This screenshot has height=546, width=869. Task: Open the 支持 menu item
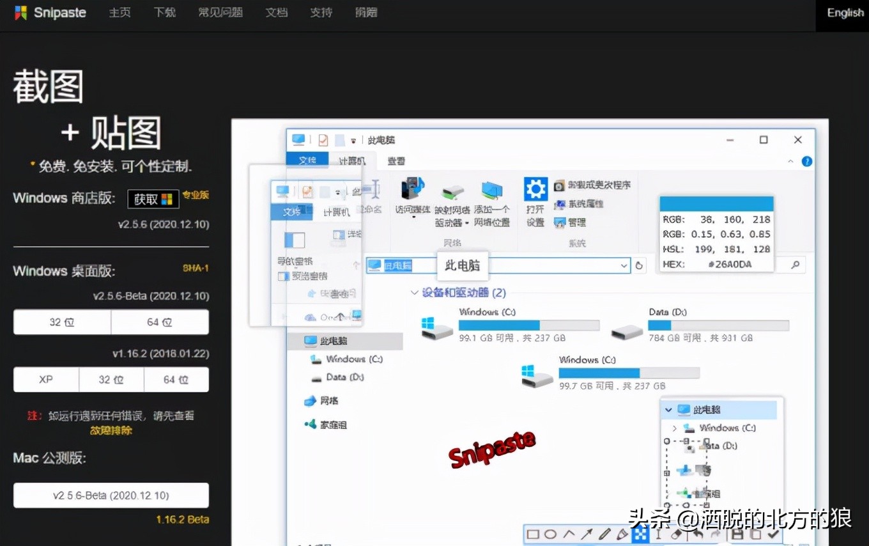tap(321, 13)
